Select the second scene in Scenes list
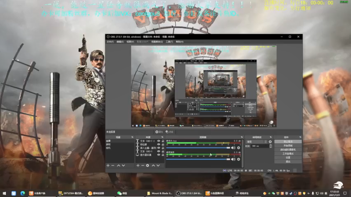The width and height of the screenshot is (351, 197). 120,144
